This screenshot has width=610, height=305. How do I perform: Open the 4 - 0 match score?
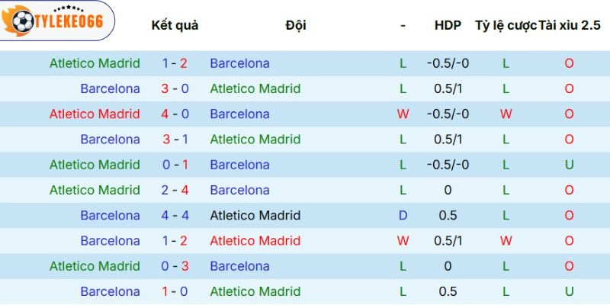(175, 114)
